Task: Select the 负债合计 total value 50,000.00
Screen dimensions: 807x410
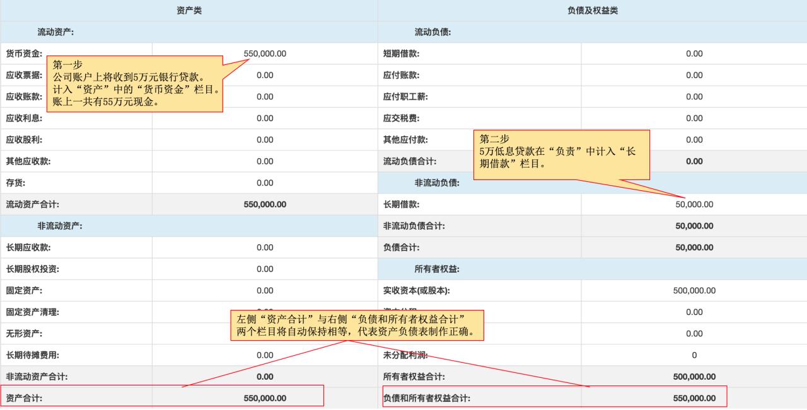Action: (694, 248)
